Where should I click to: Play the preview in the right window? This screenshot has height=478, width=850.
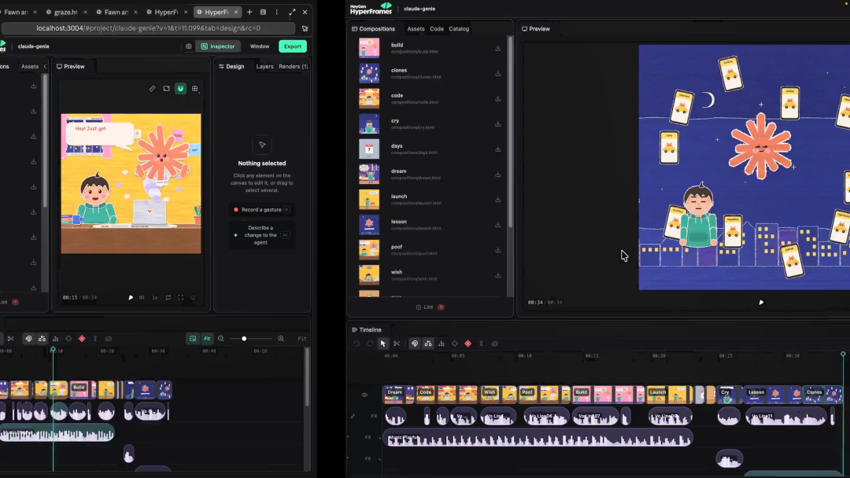(x=761, y=303)
